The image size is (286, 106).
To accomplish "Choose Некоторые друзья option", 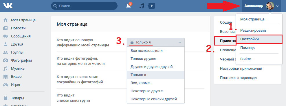I will click(155, 91).
